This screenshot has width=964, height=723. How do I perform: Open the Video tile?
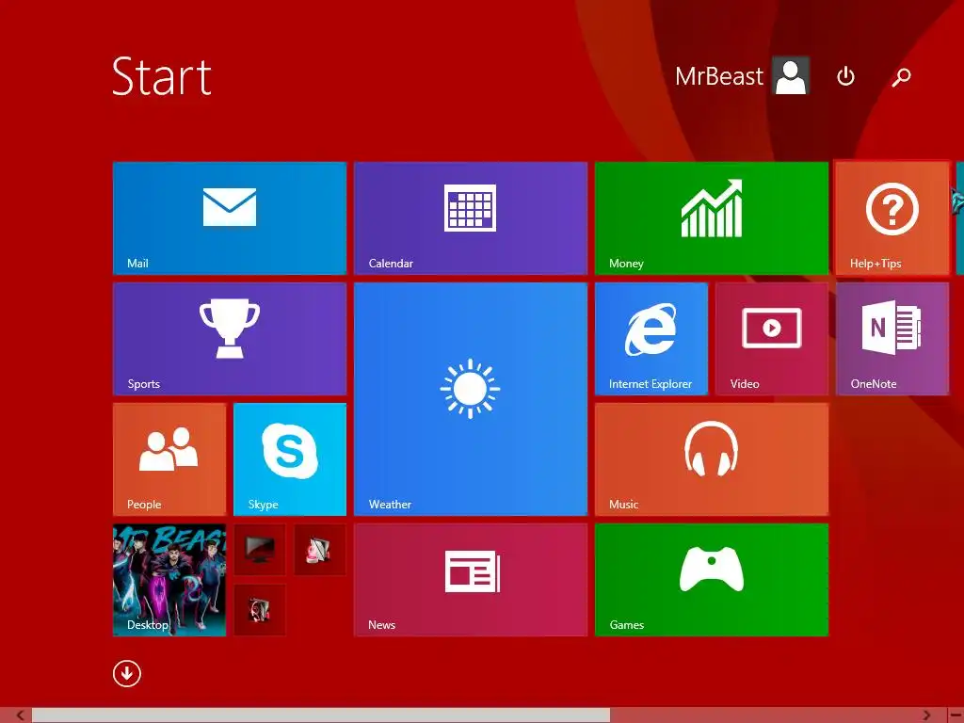[772, 339]
